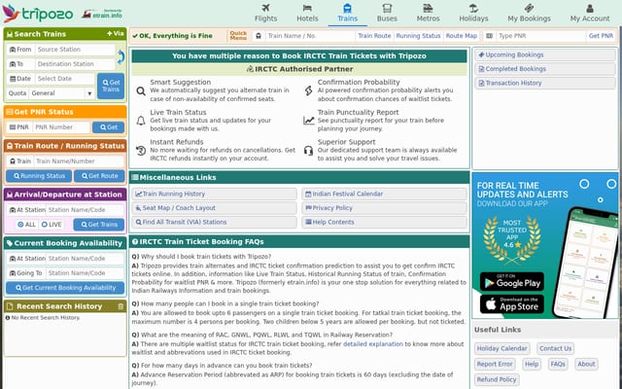The width and height of the screenshot is (622, 389).
Task: Click the Confirmation Probability bolt icon
Action: 309,90
